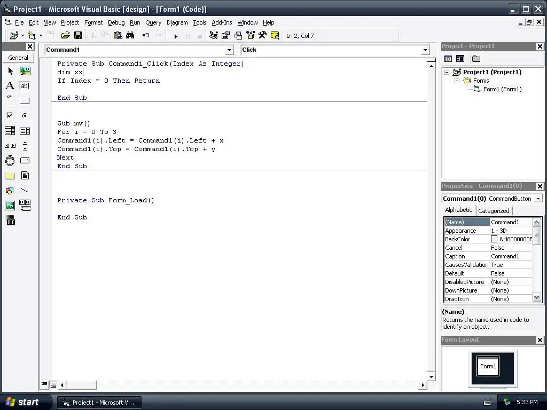Open the Add Form dropdown arrow
547x410 pixels.
(41, 36)
